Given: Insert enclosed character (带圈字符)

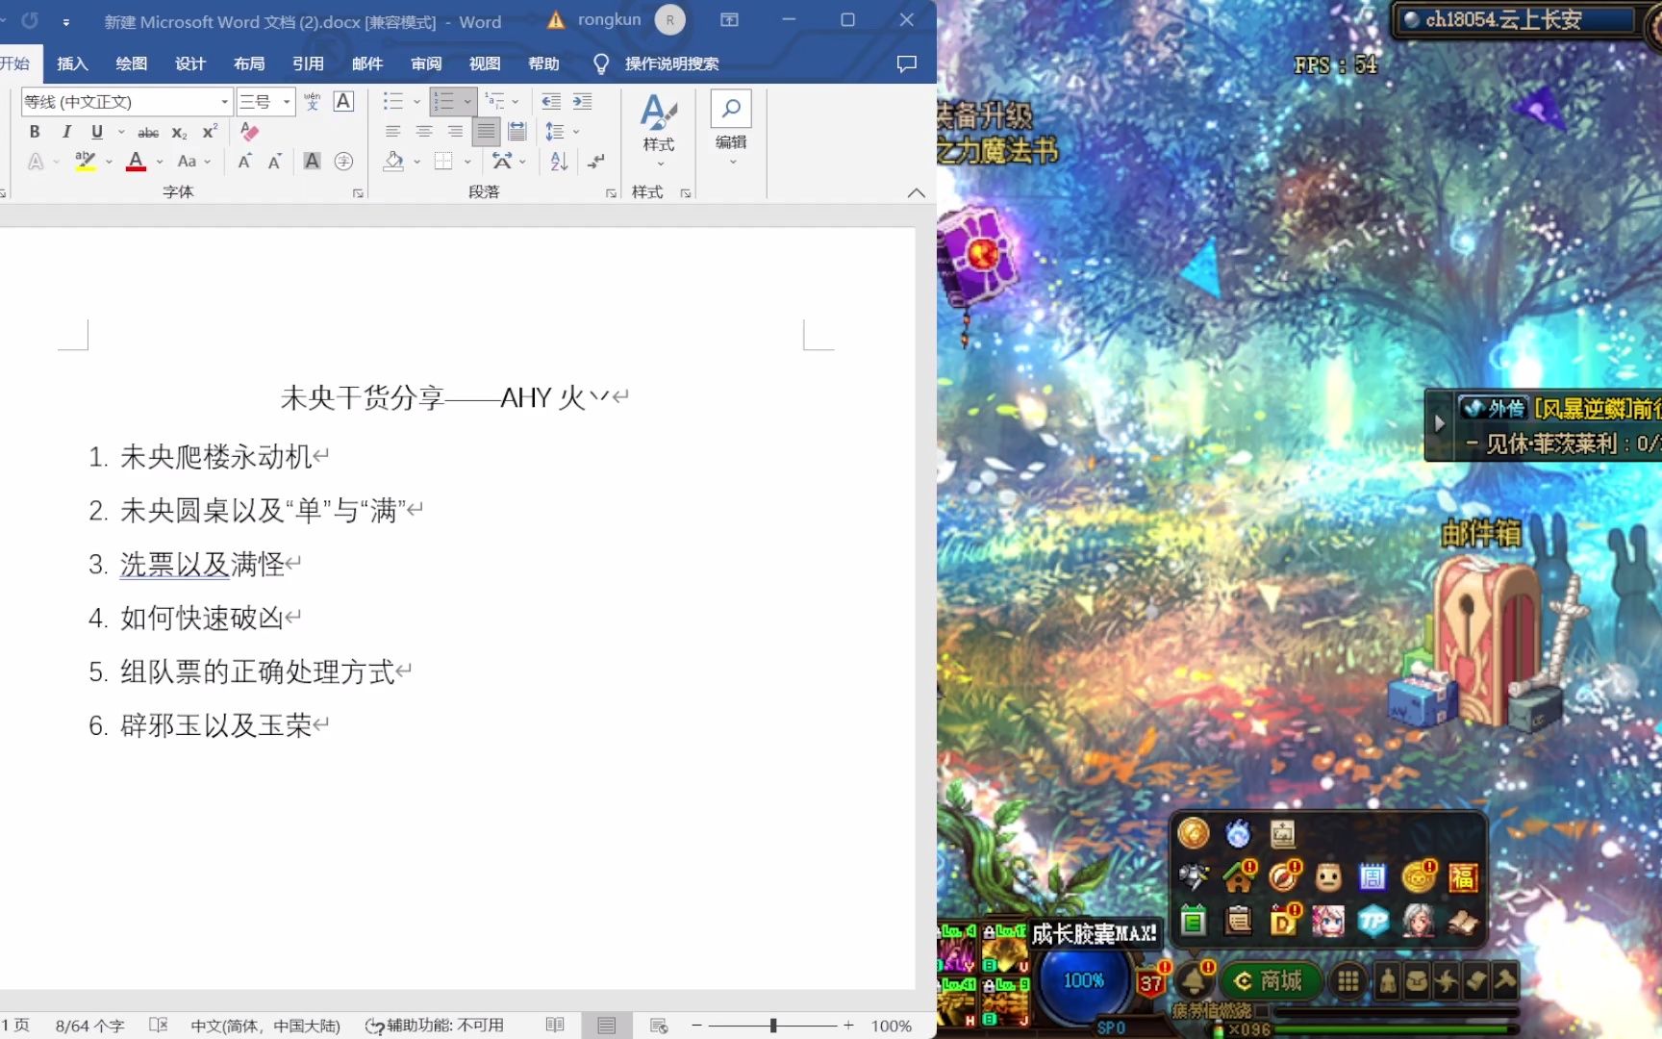Looking at the screenshot, I should coord(343,162).
